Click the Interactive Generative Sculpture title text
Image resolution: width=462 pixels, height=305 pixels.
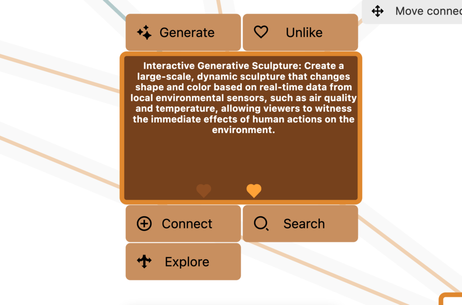223,66
